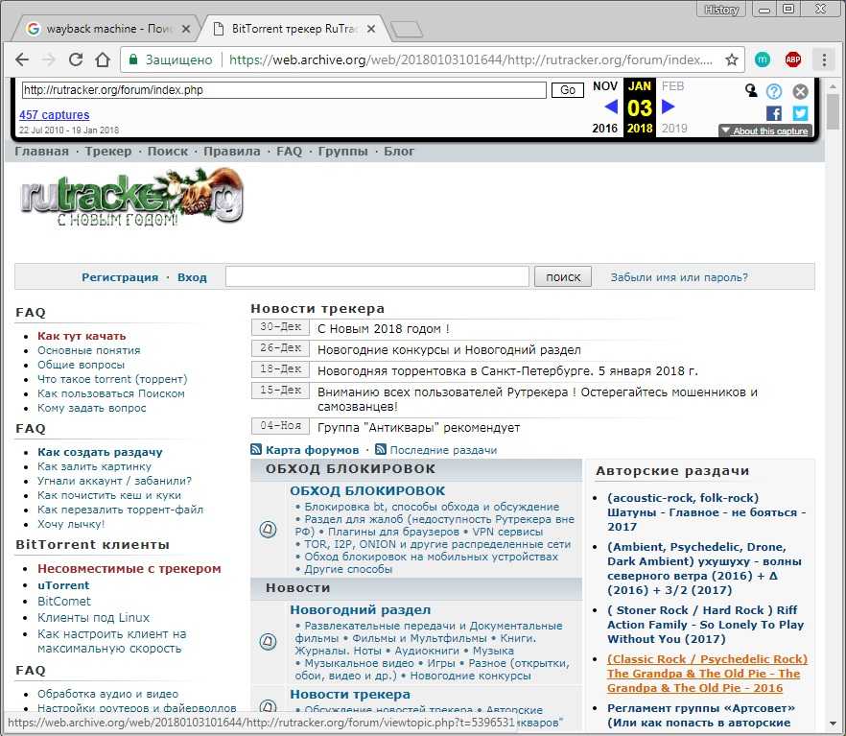The height and width of the screenshot is (736, 846).
Task: Open the Блог menu item
Action: point(399,152)
